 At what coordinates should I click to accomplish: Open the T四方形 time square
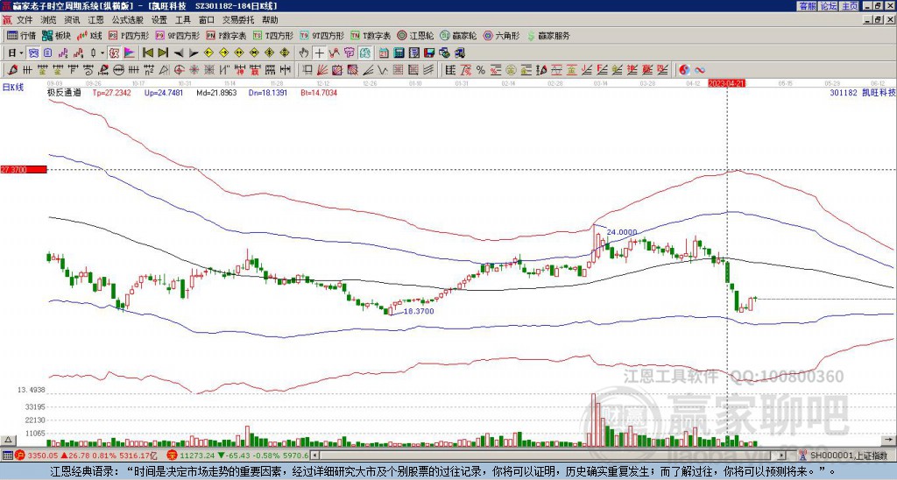(273, 35)
